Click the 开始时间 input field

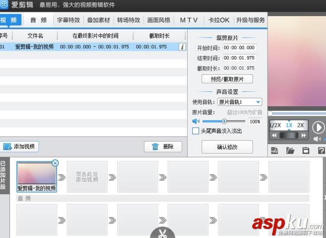click(240, 48)
